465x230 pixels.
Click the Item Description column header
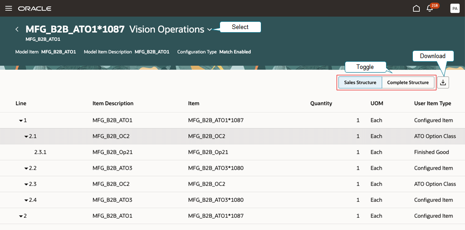[x=113, y=103]
